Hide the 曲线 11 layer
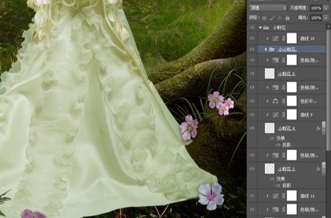This screenshot has width=331, height=218. point(252,196)
